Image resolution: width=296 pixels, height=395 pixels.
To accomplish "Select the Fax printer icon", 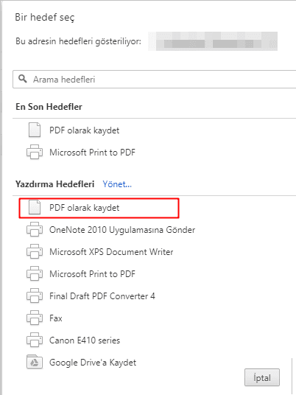I will click(x=35, y=318).
